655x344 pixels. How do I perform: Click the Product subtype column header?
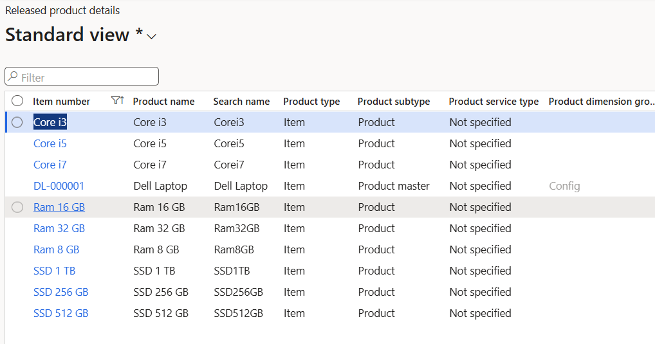393,102
